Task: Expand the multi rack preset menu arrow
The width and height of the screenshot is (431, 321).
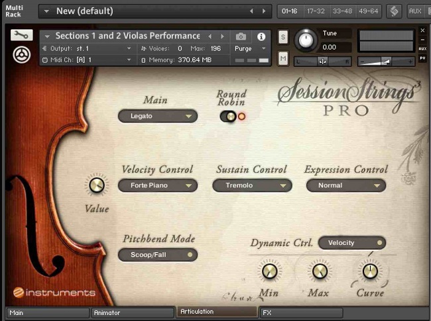Action: (46, 11)
